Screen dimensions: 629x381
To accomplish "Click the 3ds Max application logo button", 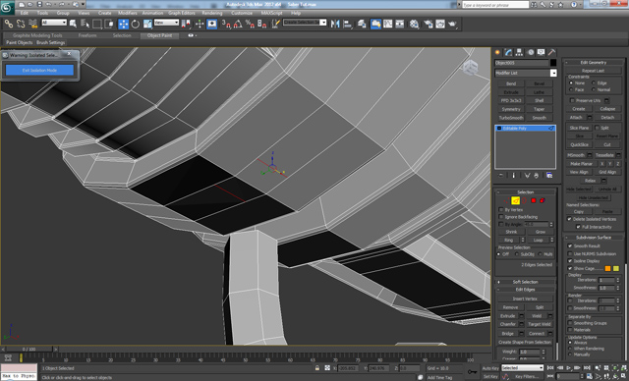I will [x=7, y=8].
